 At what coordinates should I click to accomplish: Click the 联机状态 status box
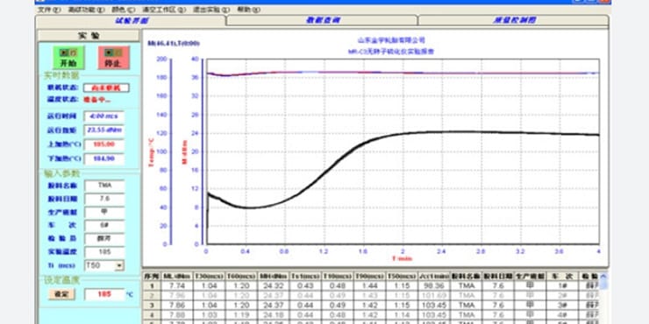click(x=106, y=88)
